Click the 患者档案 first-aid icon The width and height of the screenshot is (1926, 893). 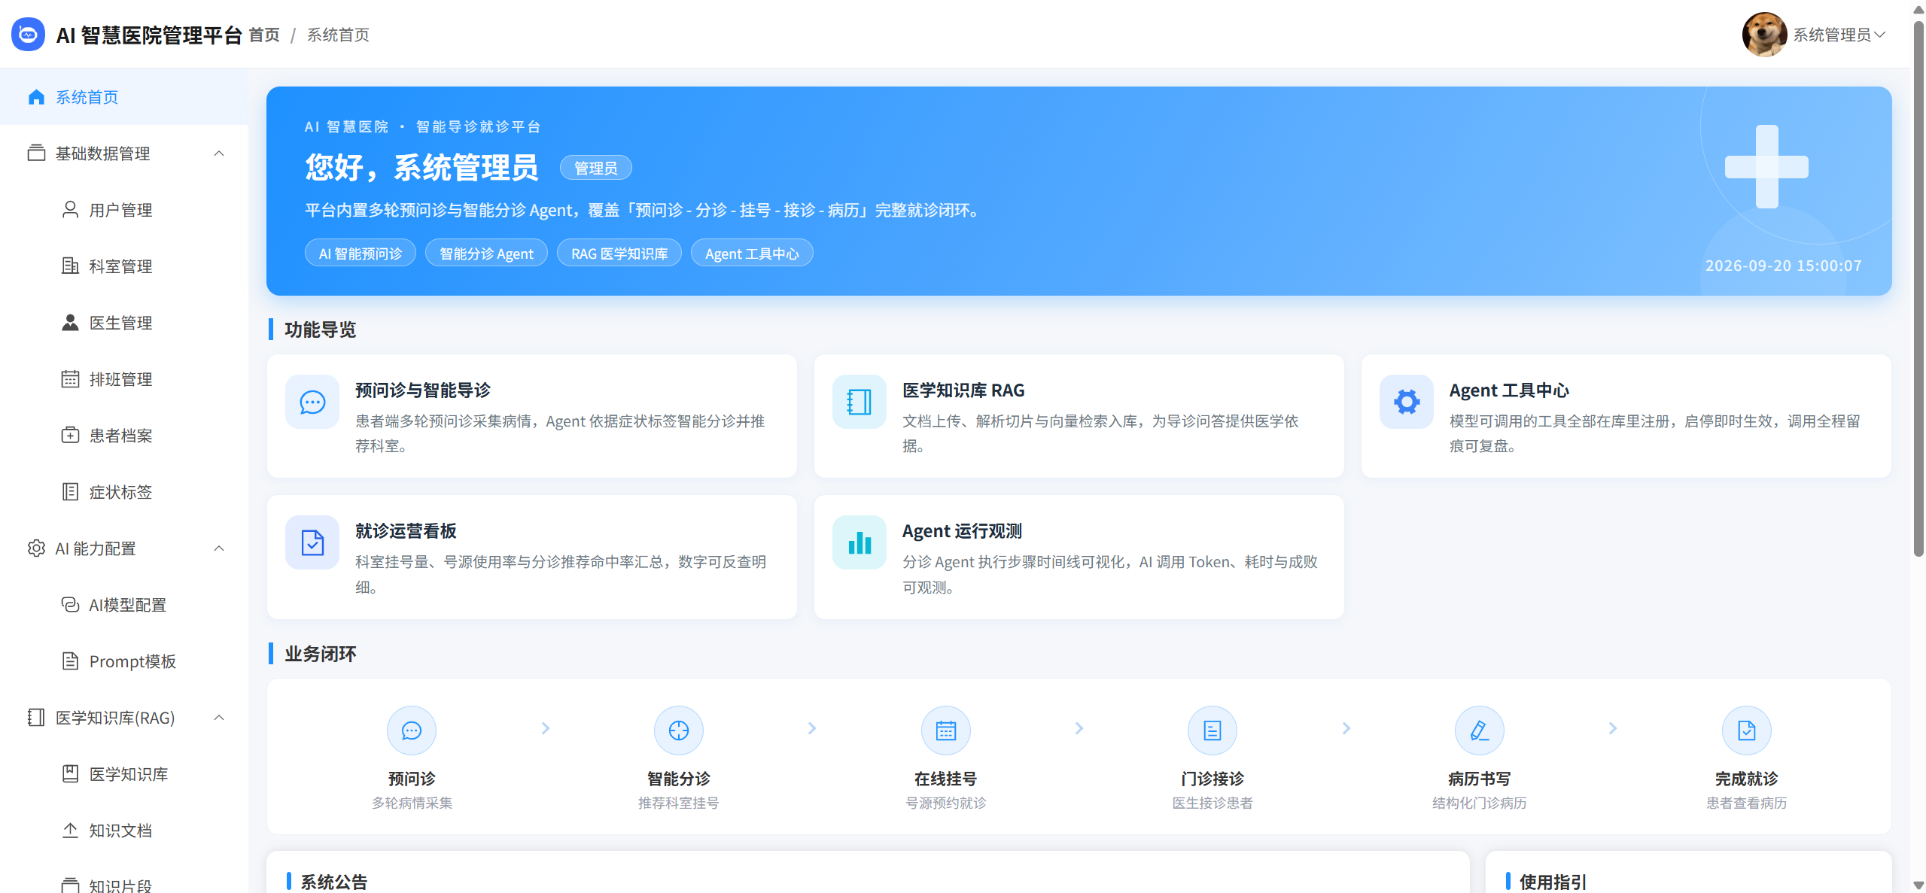pyautogui.click(x=70, y=435)
